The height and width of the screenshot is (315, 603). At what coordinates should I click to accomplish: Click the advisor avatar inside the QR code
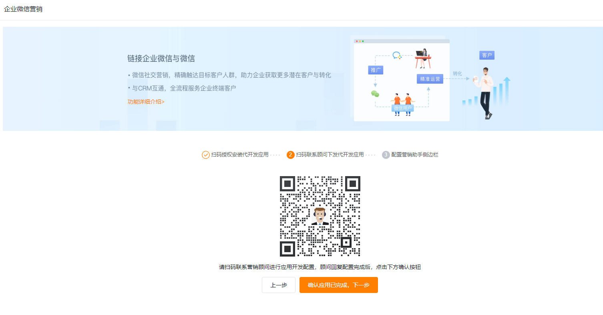pos(320,216)
